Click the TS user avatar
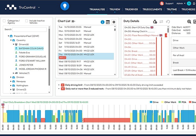This screenshot has width=196, height=136. pyautogui.click(x=189, y=4)
